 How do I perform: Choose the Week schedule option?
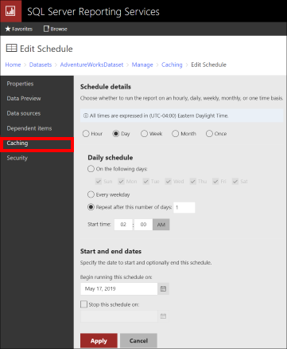click(x=144, y=134)
